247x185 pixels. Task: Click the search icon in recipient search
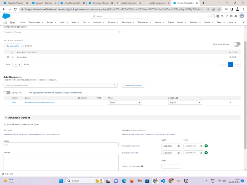pos(115,85)
